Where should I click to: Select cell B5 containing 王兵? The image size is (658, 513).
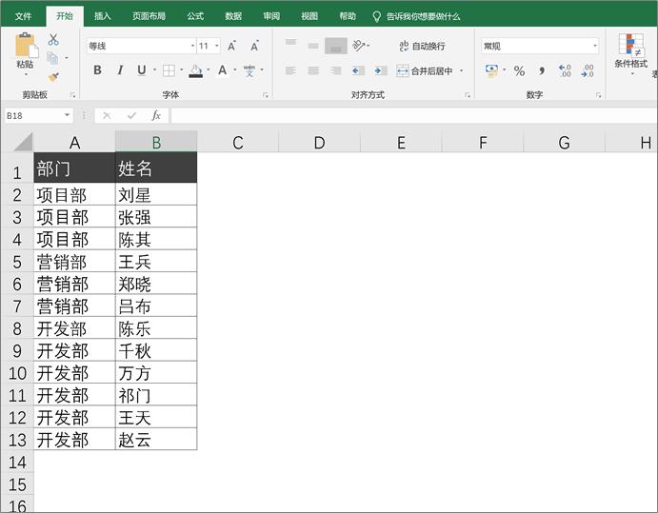[x=156, y=262]
